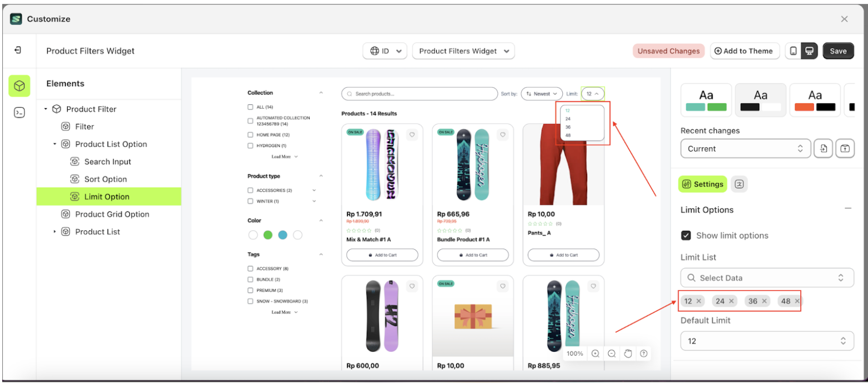Image resolution: width=868 pixels, height=383 pixels.
Task: Open the translation settings tab icon
Action: pyautogui.click(x=739, y=184)
